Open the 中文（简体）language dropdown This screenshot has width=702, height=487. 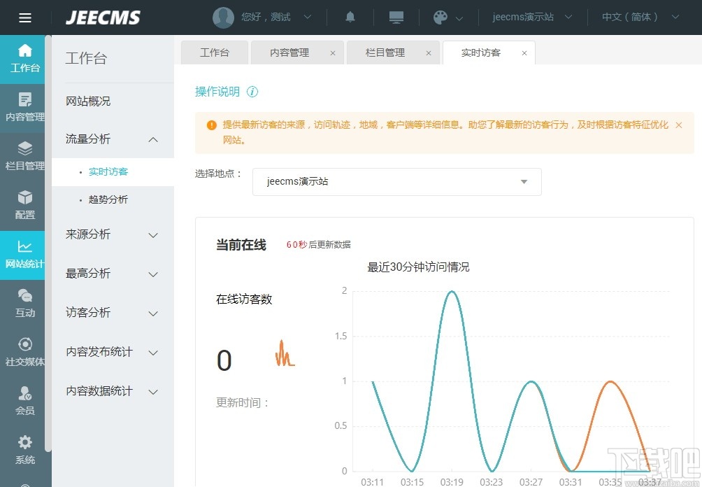(x=636, y=17)
